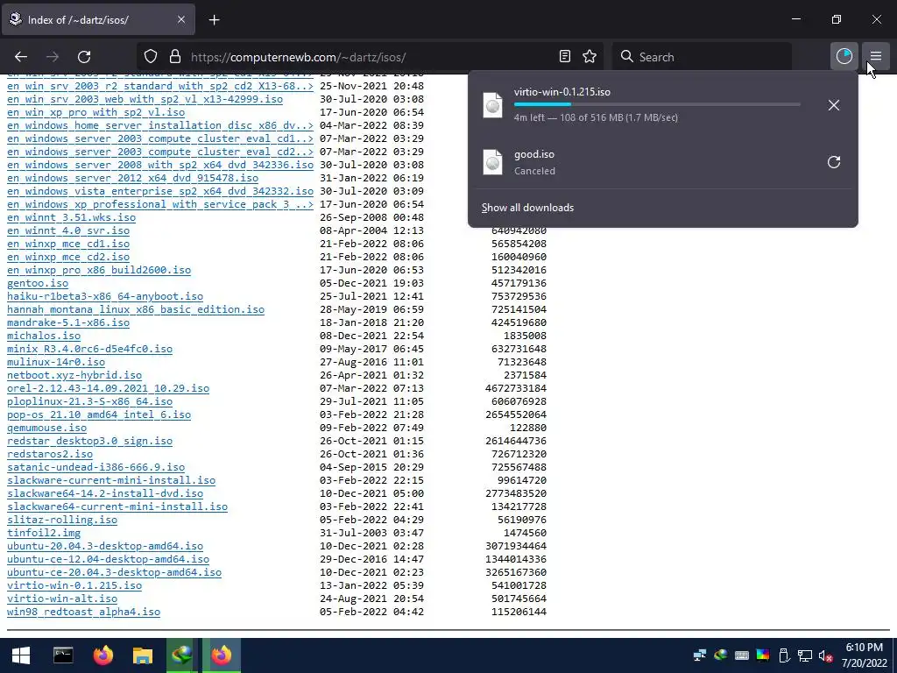Download pop-os_21.10_amd64_intel_6.iso

pyautogui.click(x=99, y=414)
